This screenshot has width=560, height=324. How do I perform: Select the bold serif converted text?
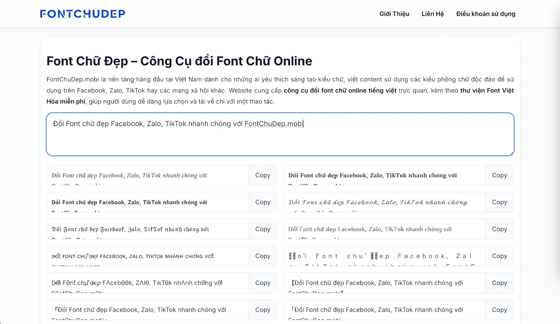(x=385, y=175)
